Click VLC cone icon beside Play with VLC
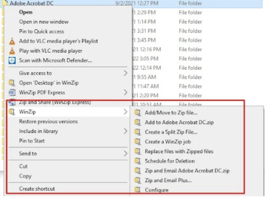Image resolution: width=267 pixels, height=197 pixels. point(12,51)
